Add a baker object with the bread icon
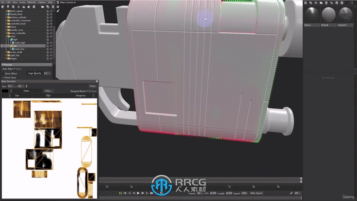The image size is (357, 201). click(29, 7)
